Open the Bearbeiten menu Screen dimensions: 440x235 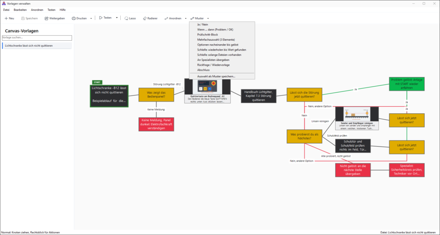point(20,10)
